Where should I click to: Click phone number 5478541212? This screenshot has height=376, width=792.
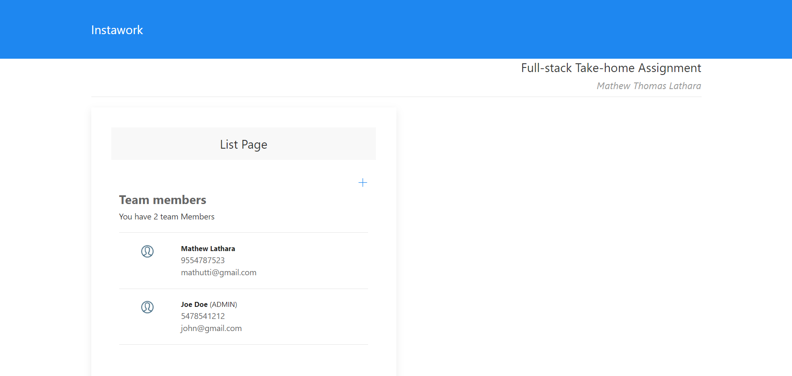203,316
